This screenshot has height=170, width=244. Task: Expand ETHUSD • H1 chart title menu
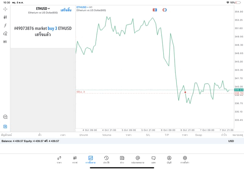click(x=84, y=7)
